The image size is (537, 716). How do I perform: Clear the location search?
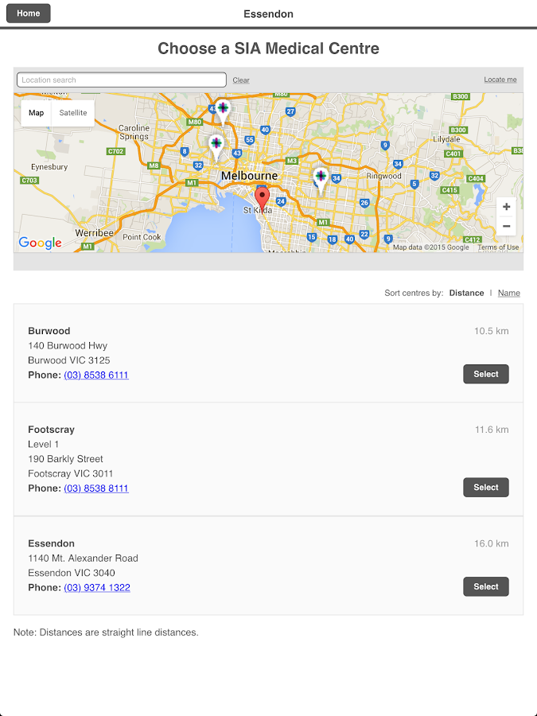pos(241,80)
